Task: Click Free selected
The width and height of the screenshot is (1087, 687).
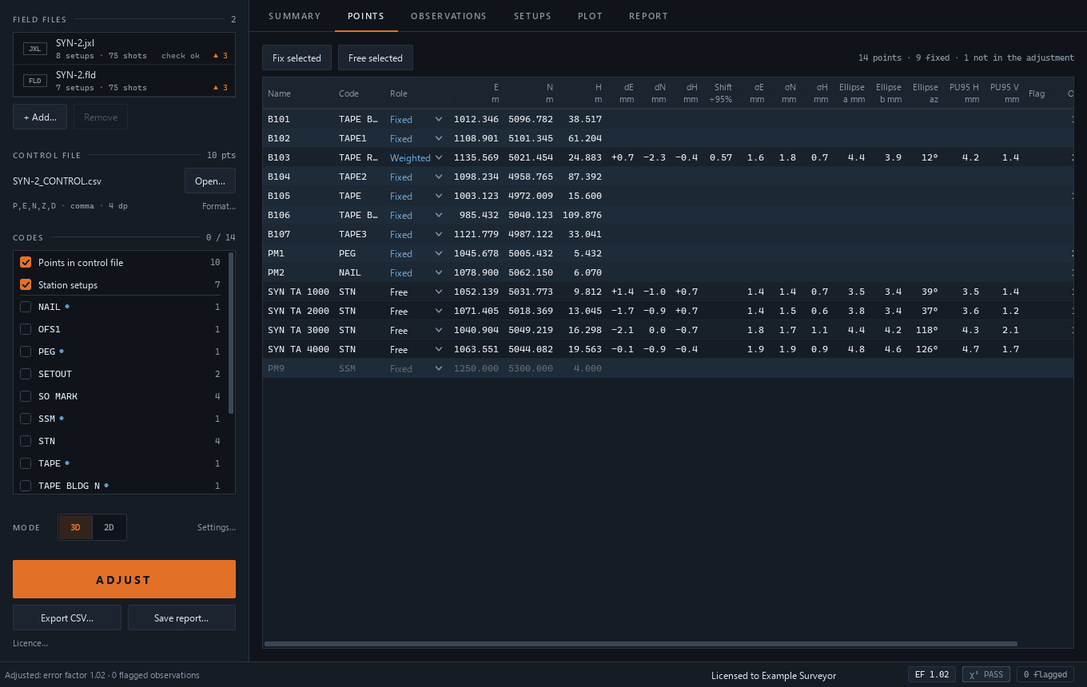Action: [x=376, y=58]
